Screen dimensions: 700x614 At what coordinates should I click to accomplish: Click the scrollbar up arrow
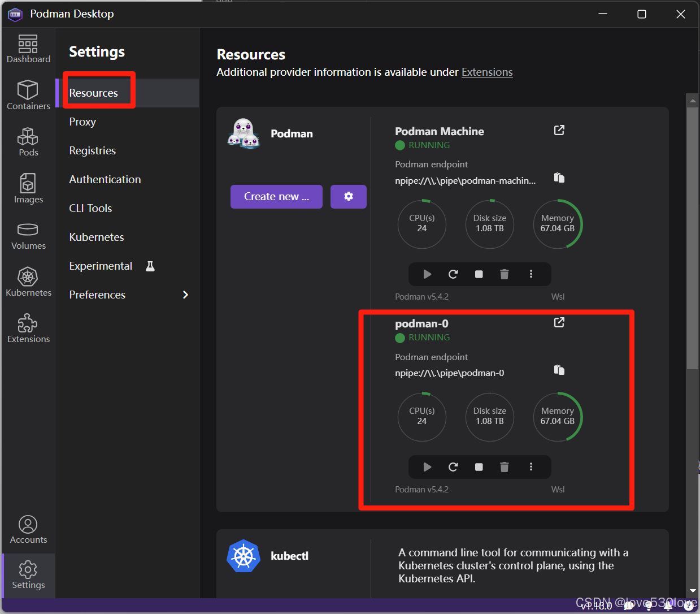point(693,100)
